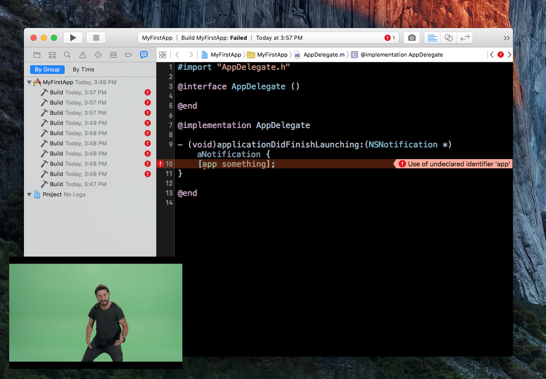This screenshot has height=379, width=546.
Task: Click NSNotification in line 9
Action: pyautogui.click(x=403, y=144)
